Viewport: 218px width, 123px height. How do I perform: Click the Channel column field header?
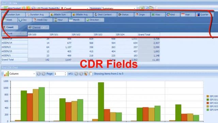tap(38, 27)
